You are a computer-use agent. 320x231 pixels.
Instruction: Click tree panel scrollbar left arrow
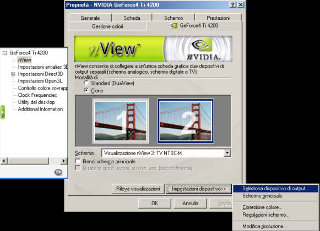point(4,161)
